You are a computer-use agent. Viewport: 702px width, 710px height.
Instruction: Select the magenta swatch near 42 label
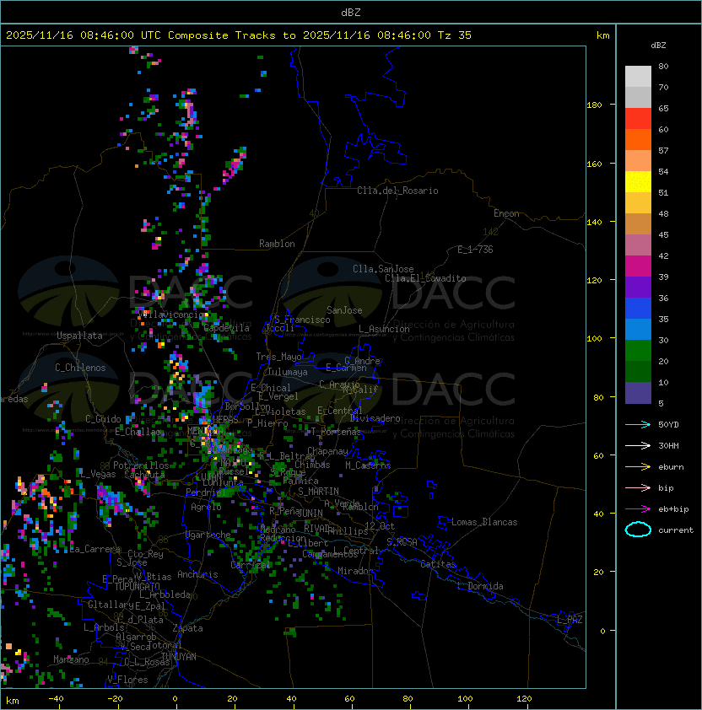point(638,266)
